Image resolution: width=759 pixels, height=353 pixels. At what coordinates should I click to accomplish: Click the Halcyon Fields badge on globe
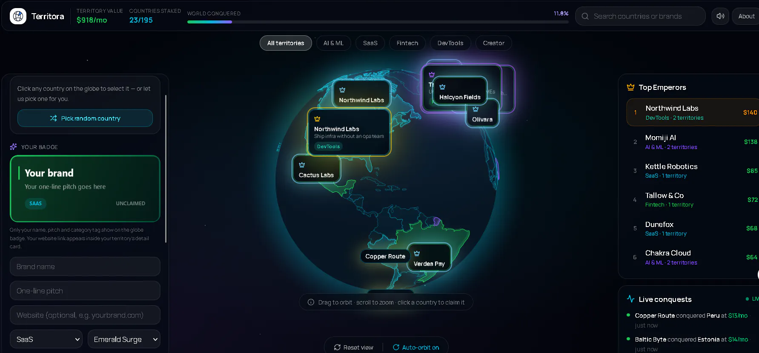(460, 91)
